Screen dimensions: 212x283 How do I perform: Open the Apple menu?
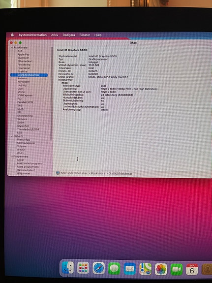pos(12,35)
